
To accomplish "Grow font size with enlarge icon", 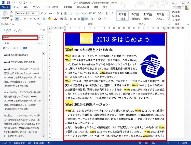I will click(x=42, y=14).
